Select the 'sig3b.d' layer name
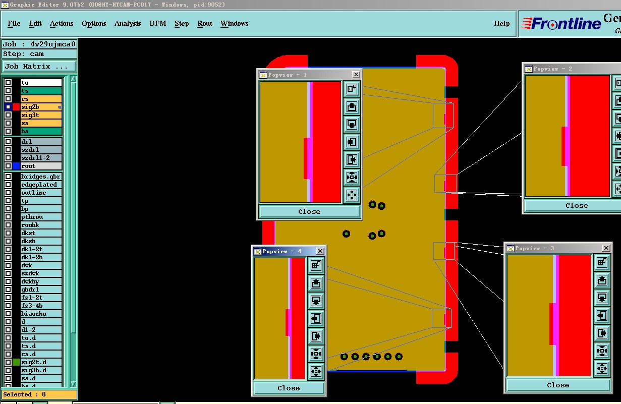621x404 pixels. (41, 370)
